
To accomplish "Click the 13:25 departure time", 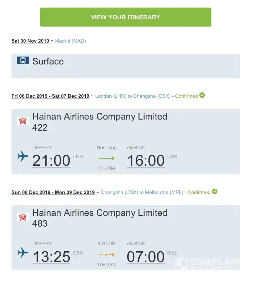I will 51,257.
